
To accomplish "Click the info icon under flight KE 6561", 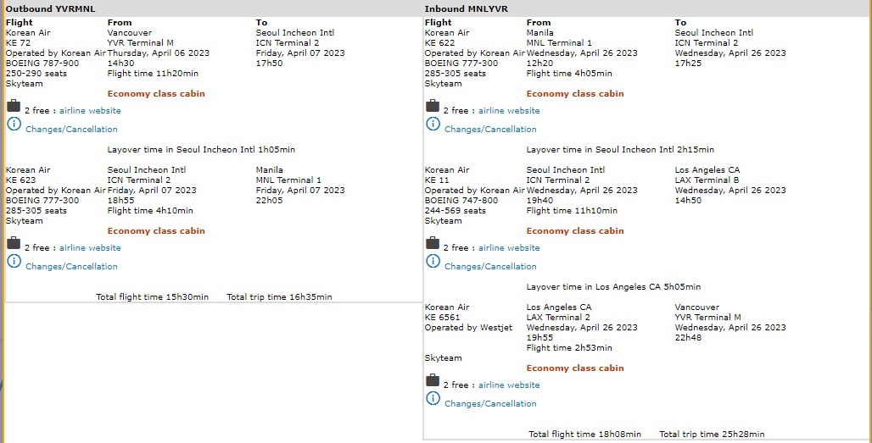I will pyautogui.click(x=433, y=398).
